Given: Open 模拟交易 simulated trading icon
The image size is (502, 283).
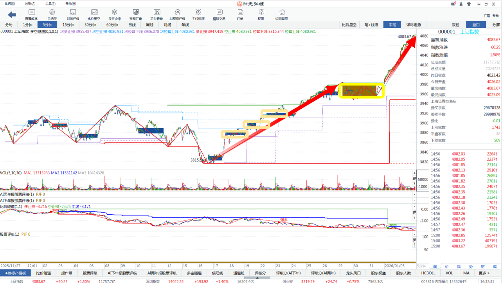Looking at the screenshot, I should click(219, 15).
